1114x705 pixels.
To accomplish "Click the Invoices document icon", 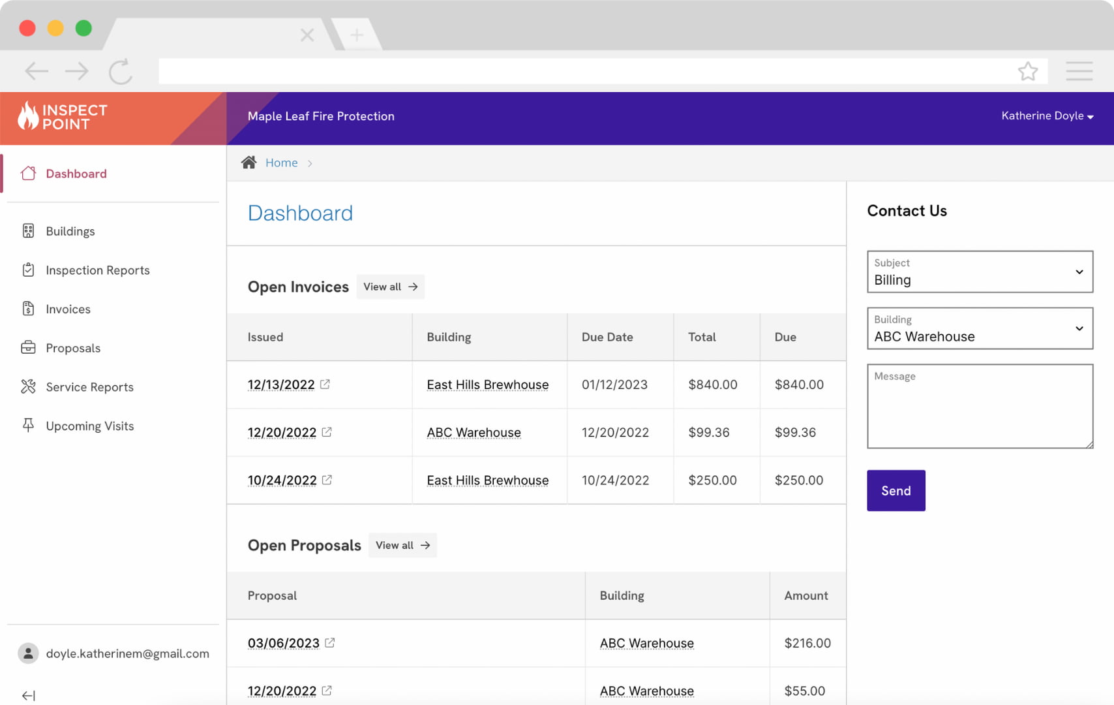I will (28, 309).
